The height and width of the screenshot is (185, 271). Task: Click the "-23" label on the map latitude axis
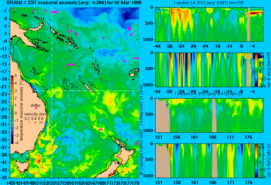[x=4, y=94]
